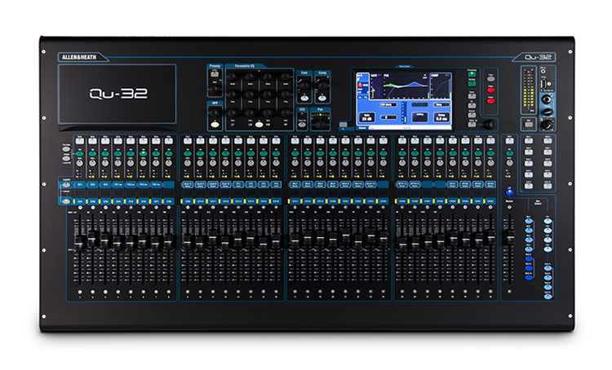Select channel CH12 with its Sel key
The image size is (612, 370).
[225, 153]
